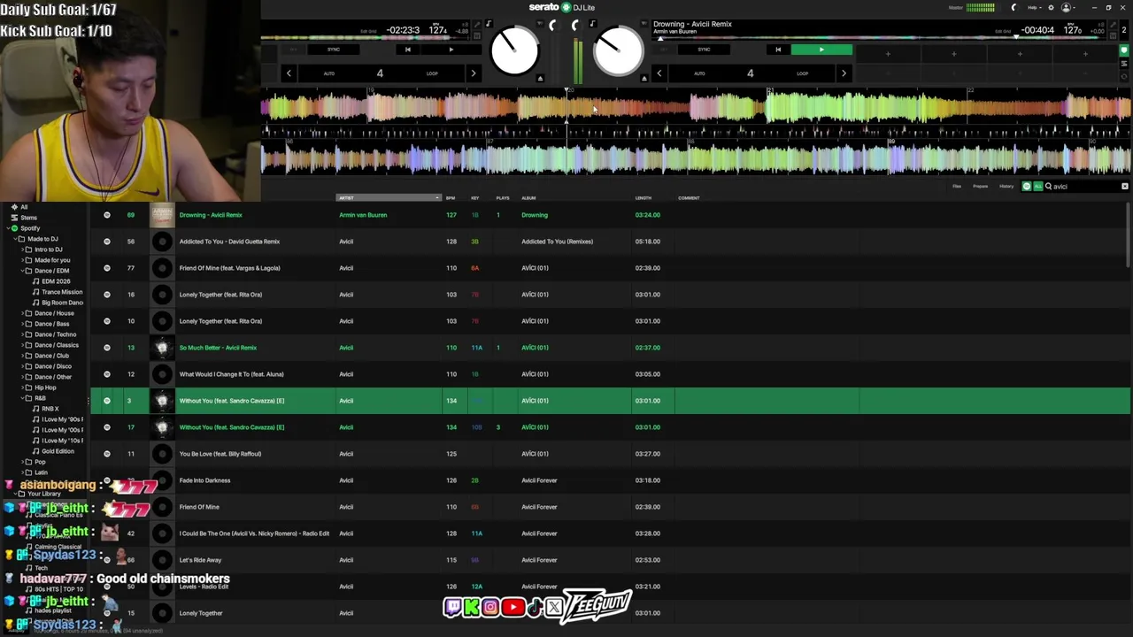Viewport: 1133px width, 637px height.
Task: Click the search field containing avici
Action: [x=1084, y=187]
